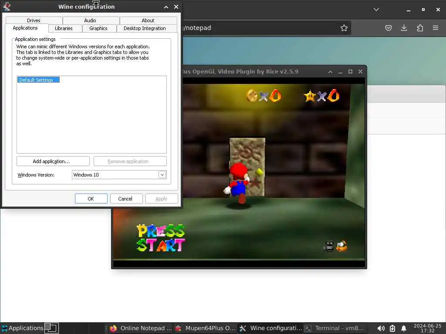Open the Firefox extensions puzzle icon
446x334 pixels.
[x=420, y=28]
